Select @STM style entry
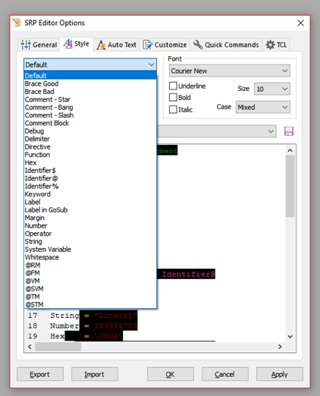 coord(90,304)
